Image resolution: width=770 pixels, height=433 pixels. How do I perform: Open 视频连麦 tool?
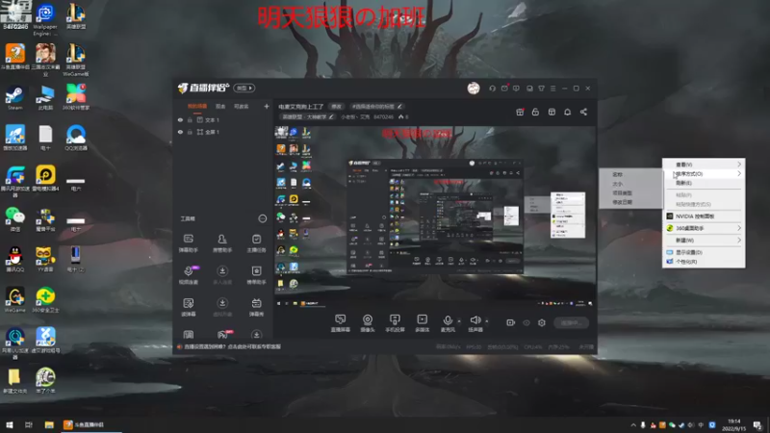188,275
